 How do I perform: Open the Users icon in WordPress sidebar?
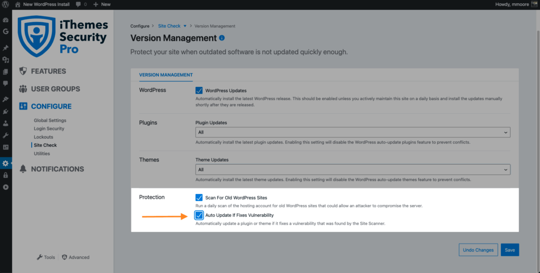pos(6,124)
